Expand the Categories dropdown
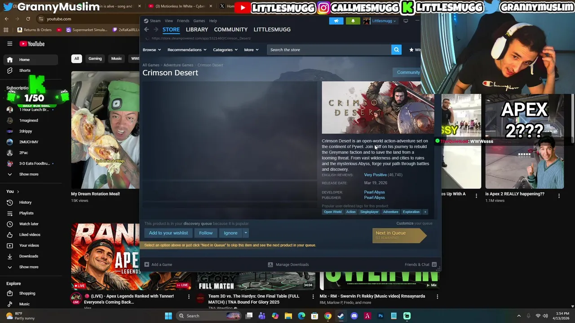The width and height of the screenshot is (575, 323). tap(225, 50)
